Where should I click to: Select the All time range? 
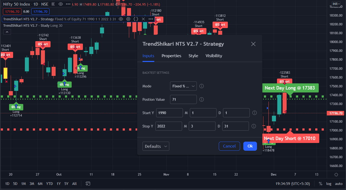click(x=74, y=184)
